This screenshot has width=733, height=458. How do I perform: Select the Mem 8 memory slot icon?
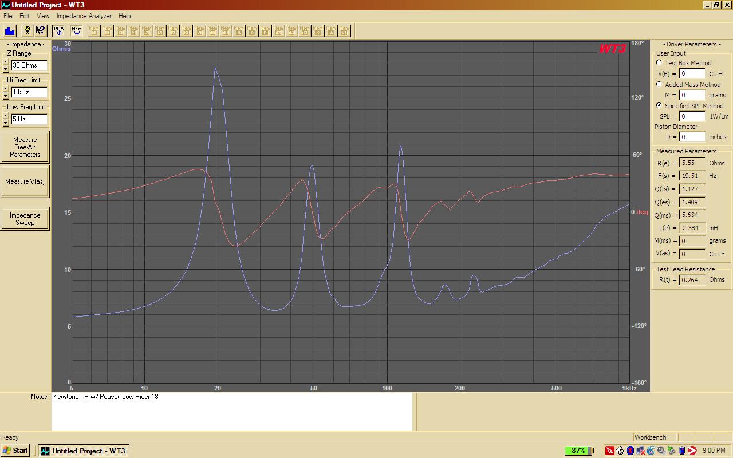pyautogui.click(x=187, y=30)
